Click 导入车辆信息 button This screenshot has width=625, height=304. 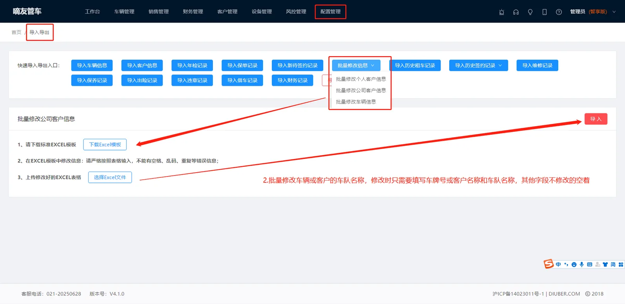(x=92, y=65)
